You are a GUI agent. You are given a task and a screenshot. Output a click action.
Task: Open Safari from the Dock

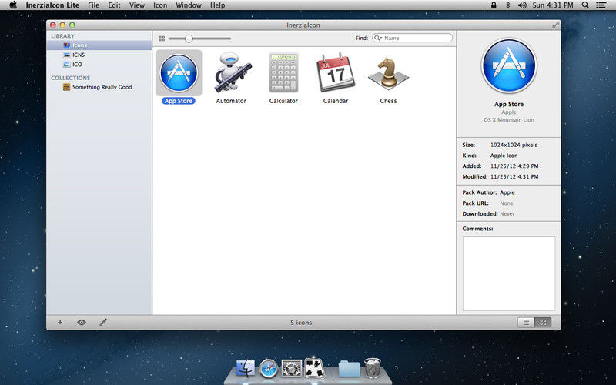coord(268,369)
